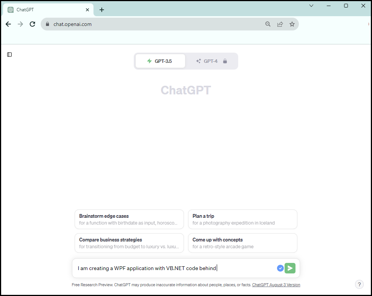View site info via the lock icon

(47, 24)
